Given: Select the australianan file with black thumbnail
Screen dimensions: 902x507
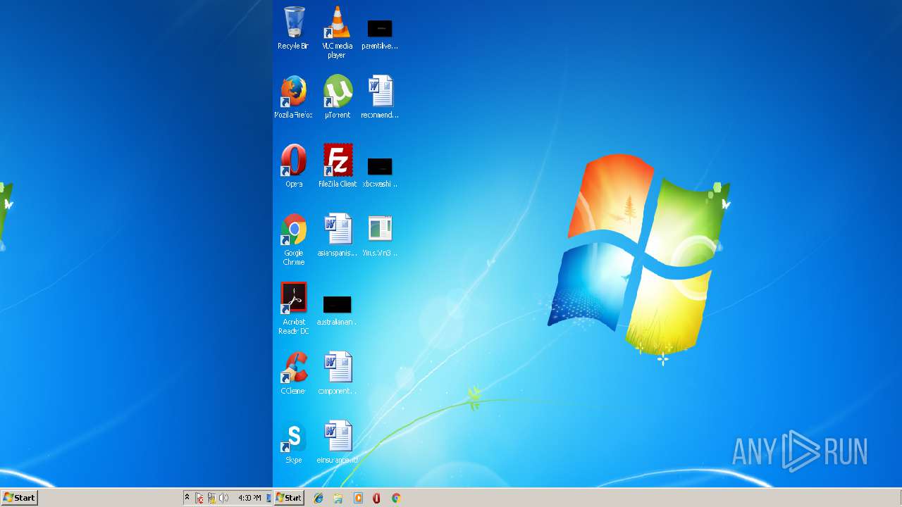Looking at the screenshot, I should click(x=337, y=305).
